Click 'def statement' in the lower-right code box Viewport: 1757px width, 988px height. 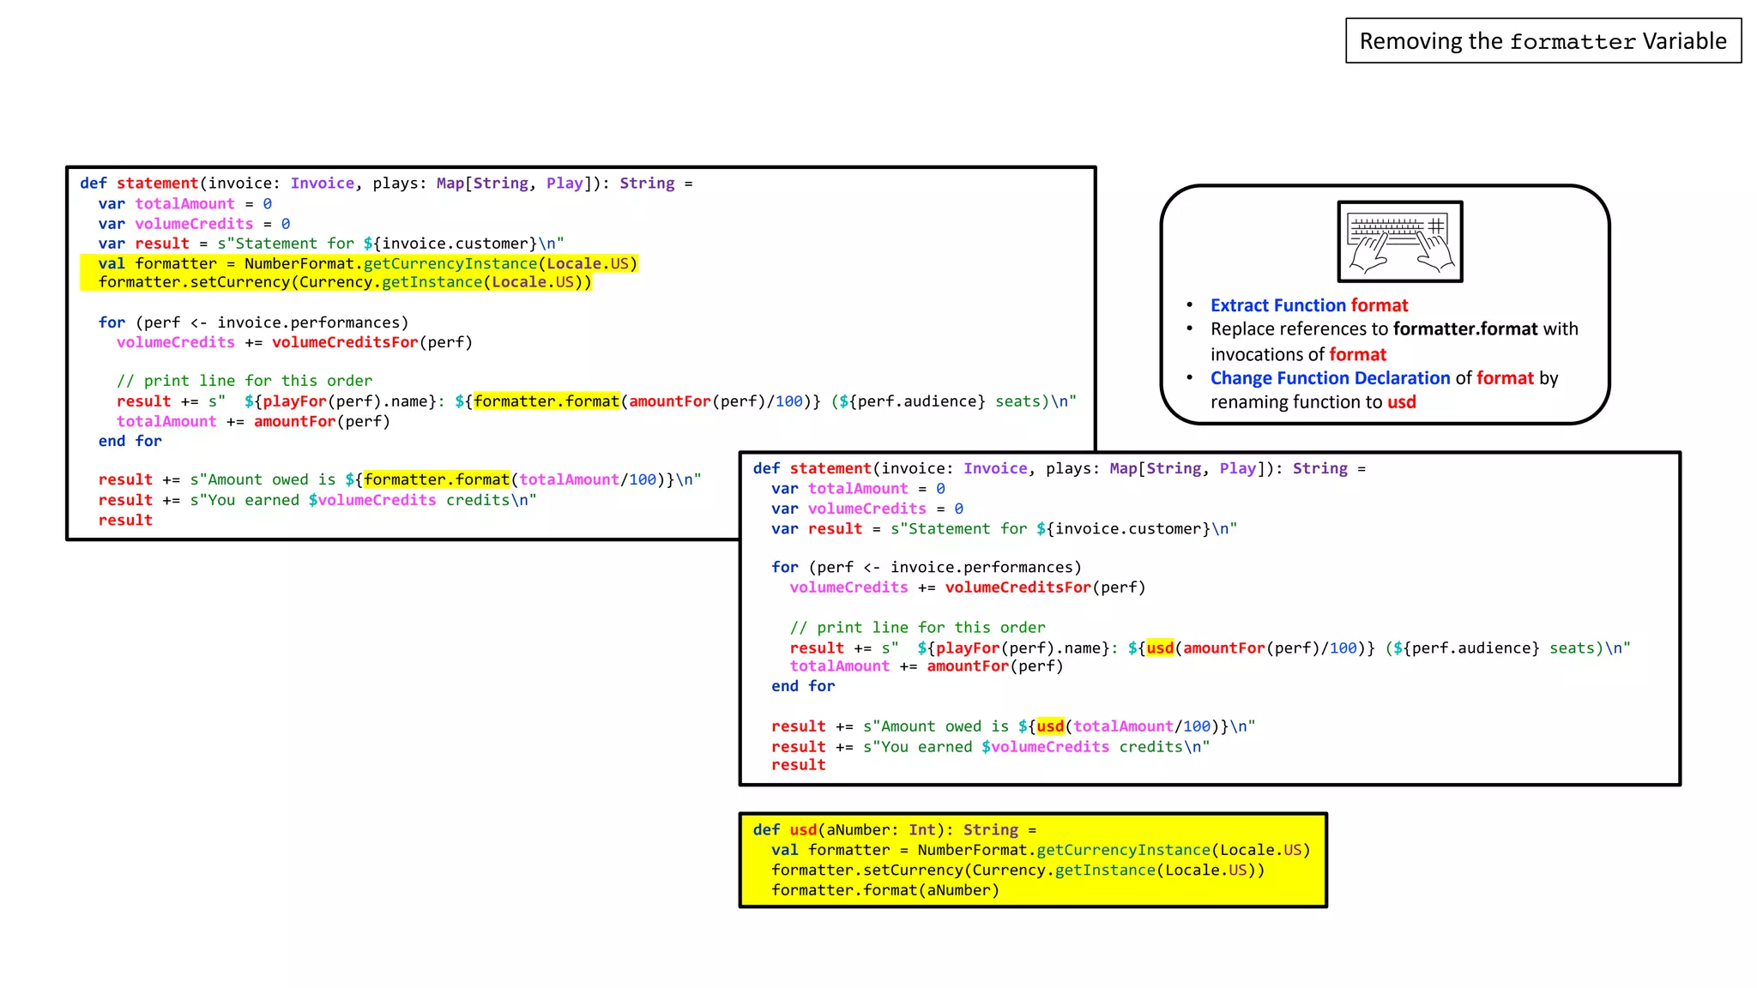(812, 468)
